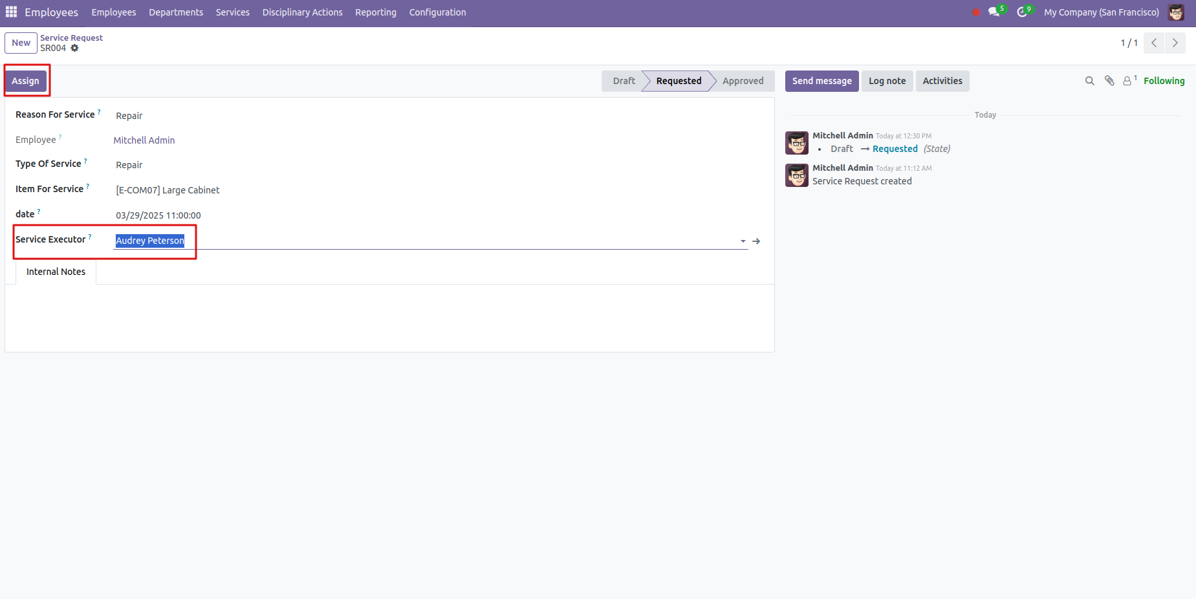
Task: Click the Assign button
Action: pyautogui.click(x=25, y=81)
